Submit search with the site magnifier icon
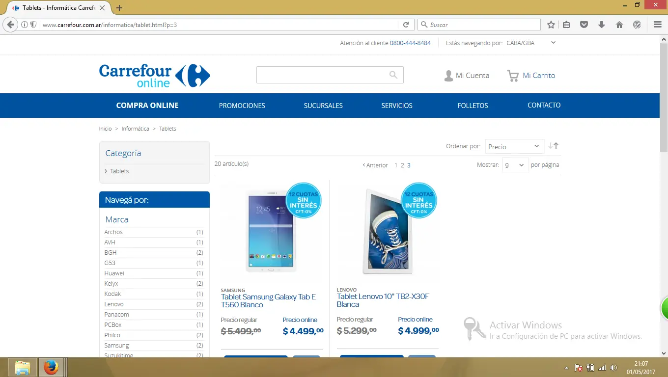 393,75
